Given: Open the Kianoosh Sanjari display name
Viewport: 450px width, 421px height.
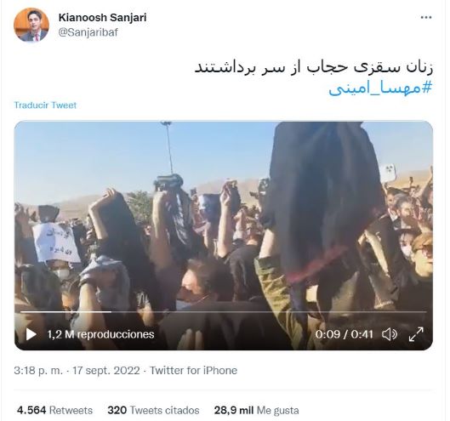Looking at the screenshot, I should pos(102,18).
